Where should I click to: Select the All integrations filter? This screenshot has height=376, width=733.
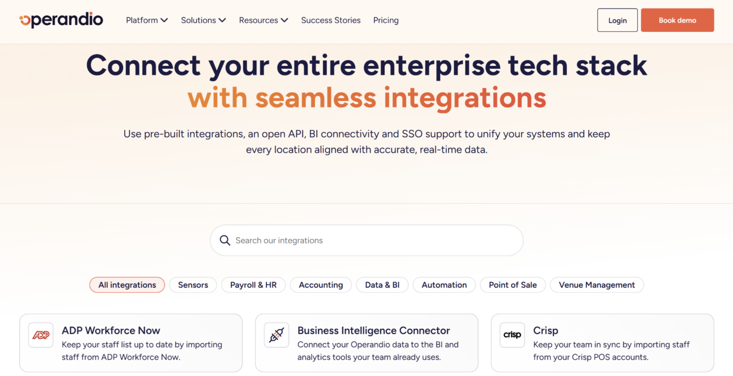127,285
